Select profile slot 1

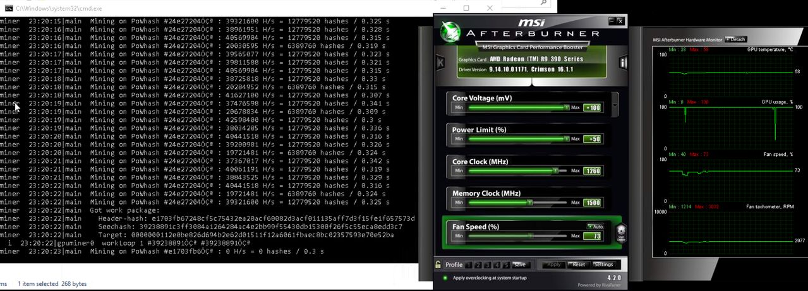click(470, 264)
